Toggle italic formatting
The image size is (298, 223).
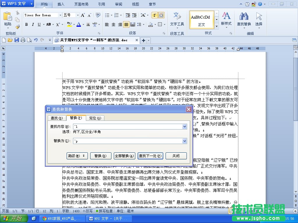click(x=33, y=25)
